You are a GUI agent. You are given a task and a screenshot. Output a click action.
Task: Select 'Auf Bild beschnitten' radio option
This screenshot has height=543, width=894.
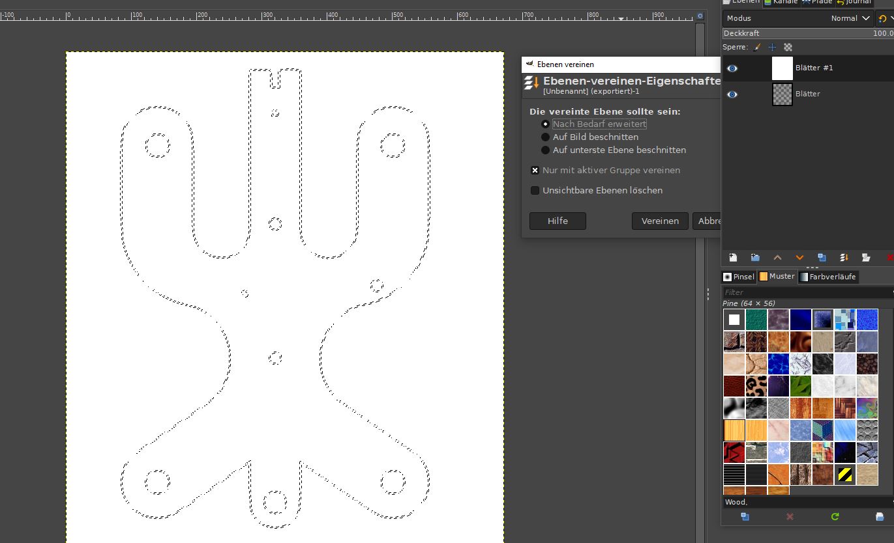(546, 137)
